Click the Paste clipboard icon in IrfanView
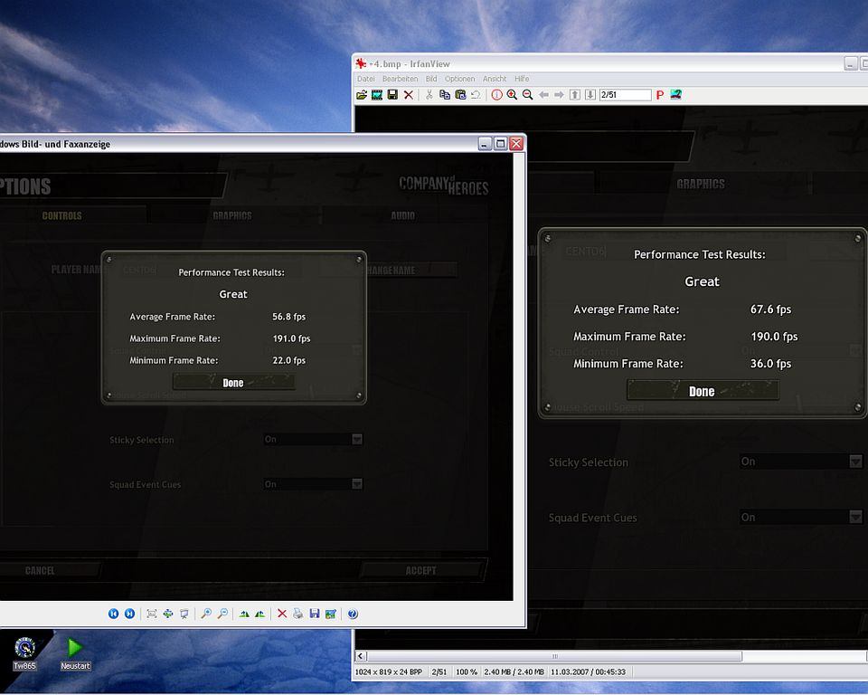The width and height of the screenshot is (868, 695). pyautogui.click(x=460, y=95)
